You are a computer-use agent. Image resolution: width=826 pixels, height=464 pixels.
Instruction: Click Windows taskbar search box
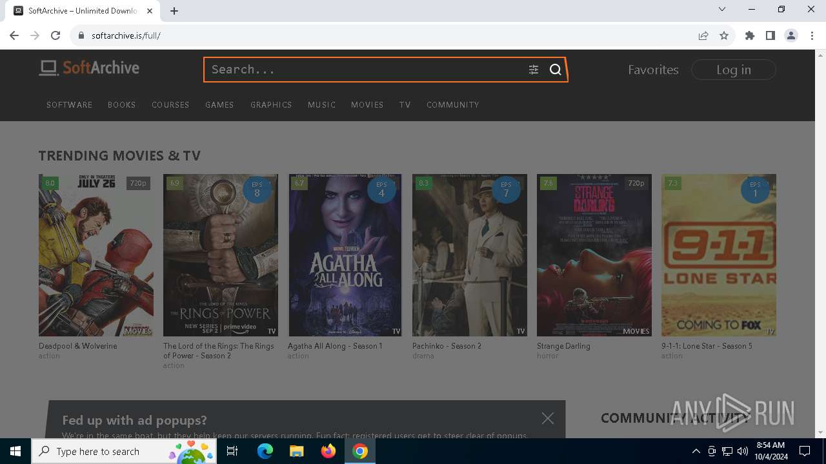coord(125,451)
